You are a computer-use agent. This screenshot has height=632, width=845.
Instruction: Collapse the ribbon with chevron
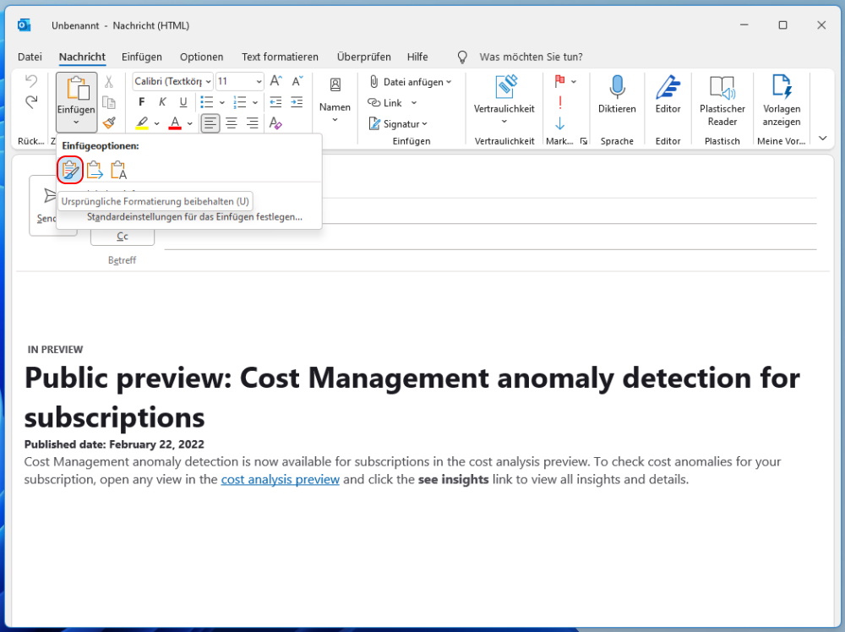pos(823,139)
